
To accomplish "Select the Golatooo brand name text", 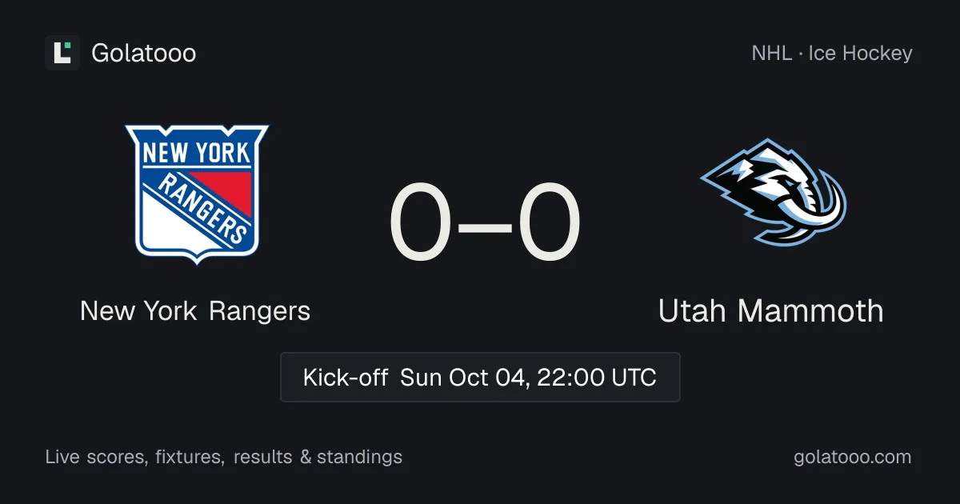I will 144,54.
